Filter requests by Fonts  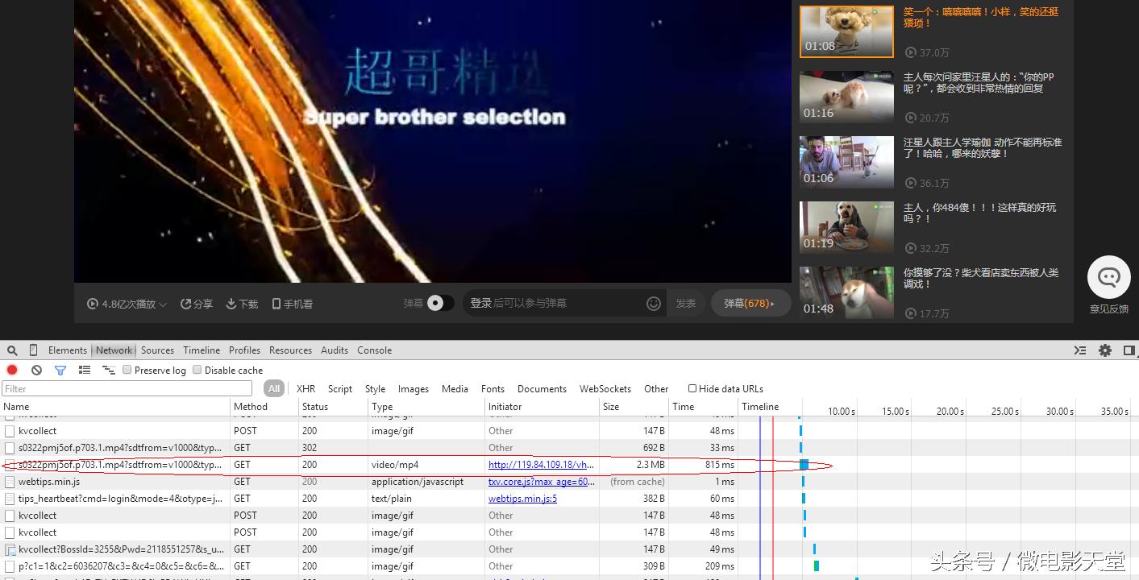tap(493, 389)
